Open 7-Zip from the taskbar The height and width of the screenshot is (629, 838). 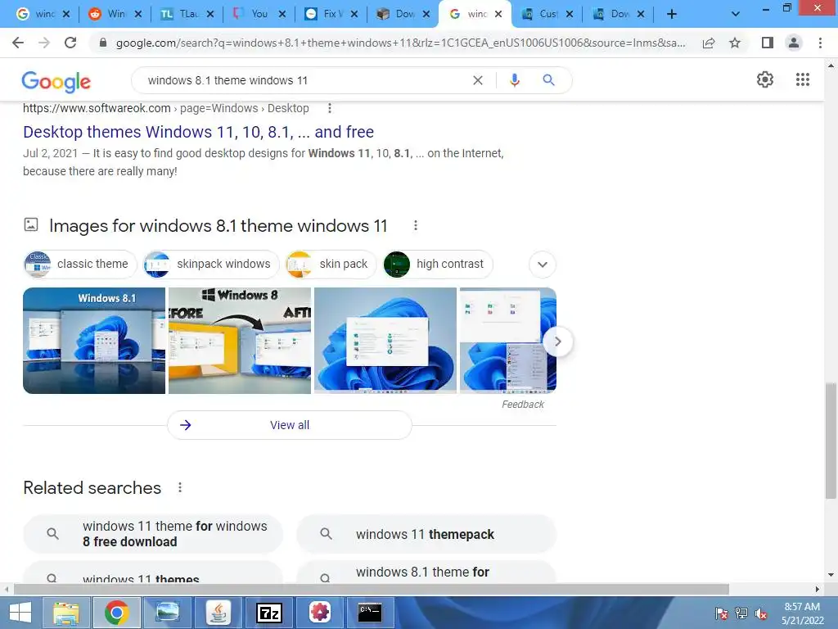click(268, 613)
